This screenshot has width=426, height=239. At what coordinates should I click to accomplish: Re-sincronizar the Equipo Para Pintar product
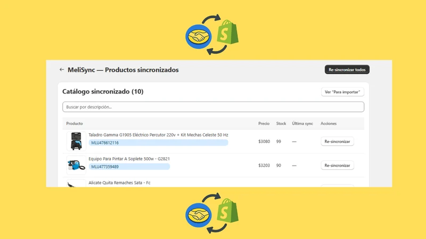tap(337, 165)
